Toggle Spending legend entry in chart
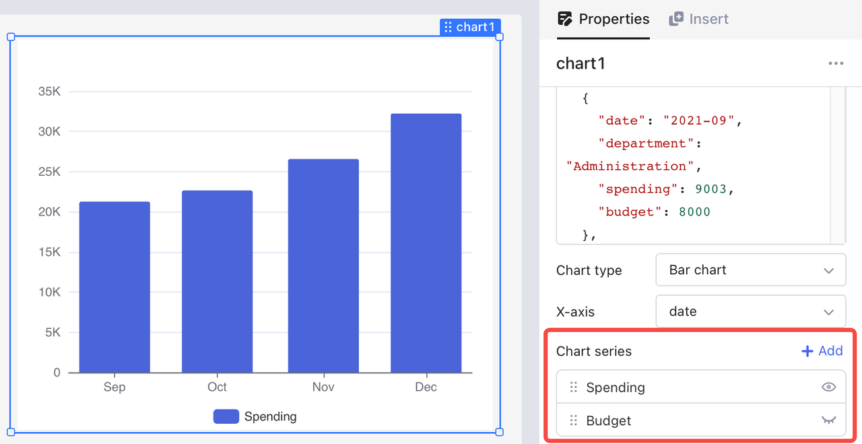This screenshot has width=862, height=444. click(x=255, y=416)
